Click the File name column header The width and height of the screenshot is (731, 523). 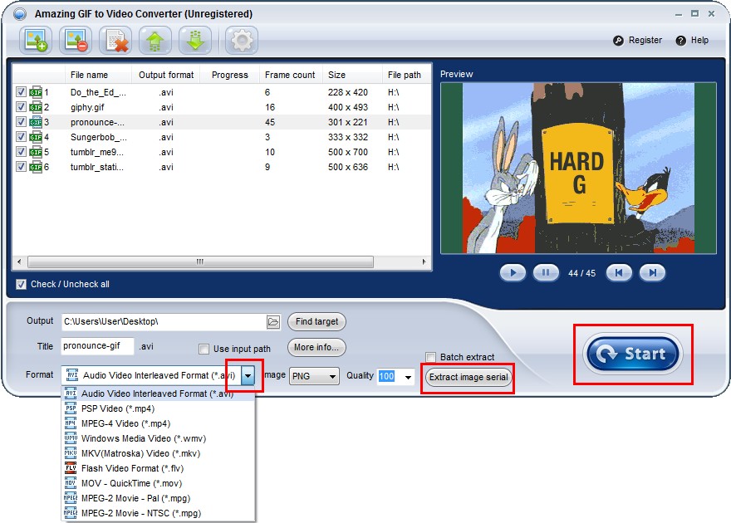[98, 75]
